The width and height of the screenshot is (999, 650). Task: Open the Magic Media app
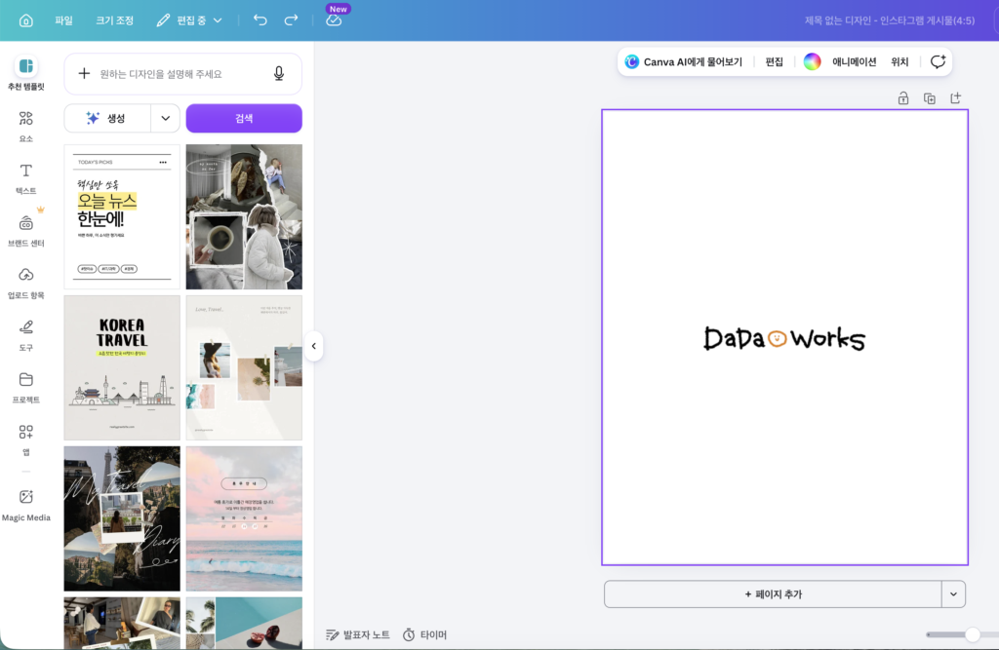[x=25, y=506]
